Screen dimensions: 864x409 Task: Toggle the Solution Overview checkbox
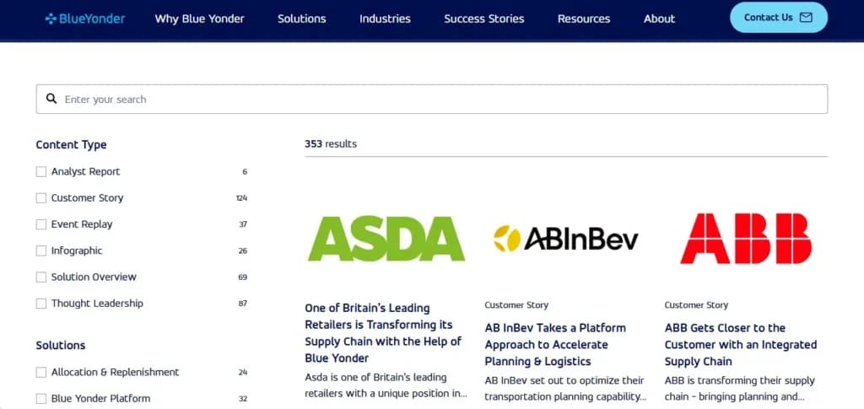coord(41,277)
